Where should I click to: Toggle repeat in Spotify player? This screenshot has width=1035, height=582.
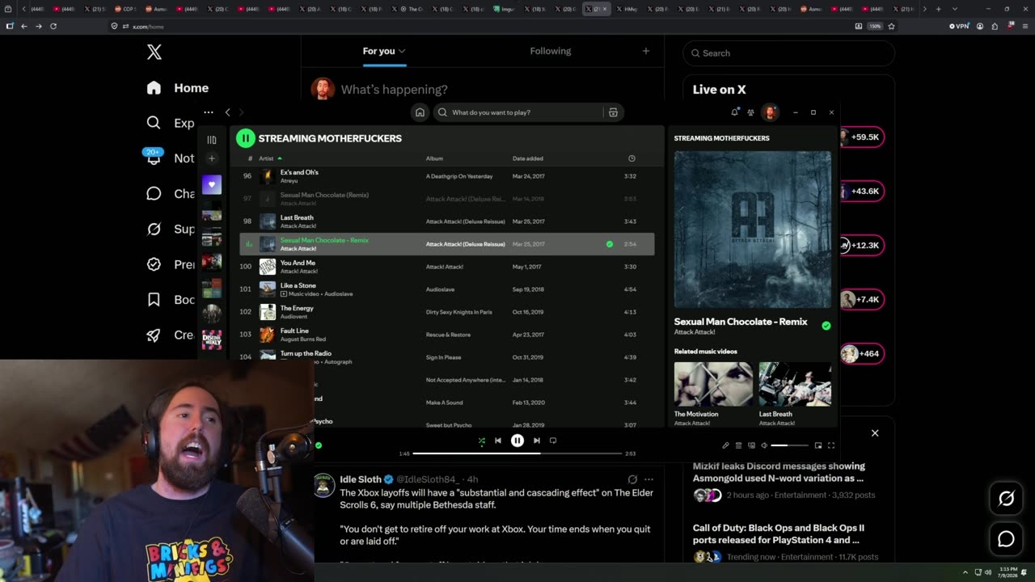(553, 441)
